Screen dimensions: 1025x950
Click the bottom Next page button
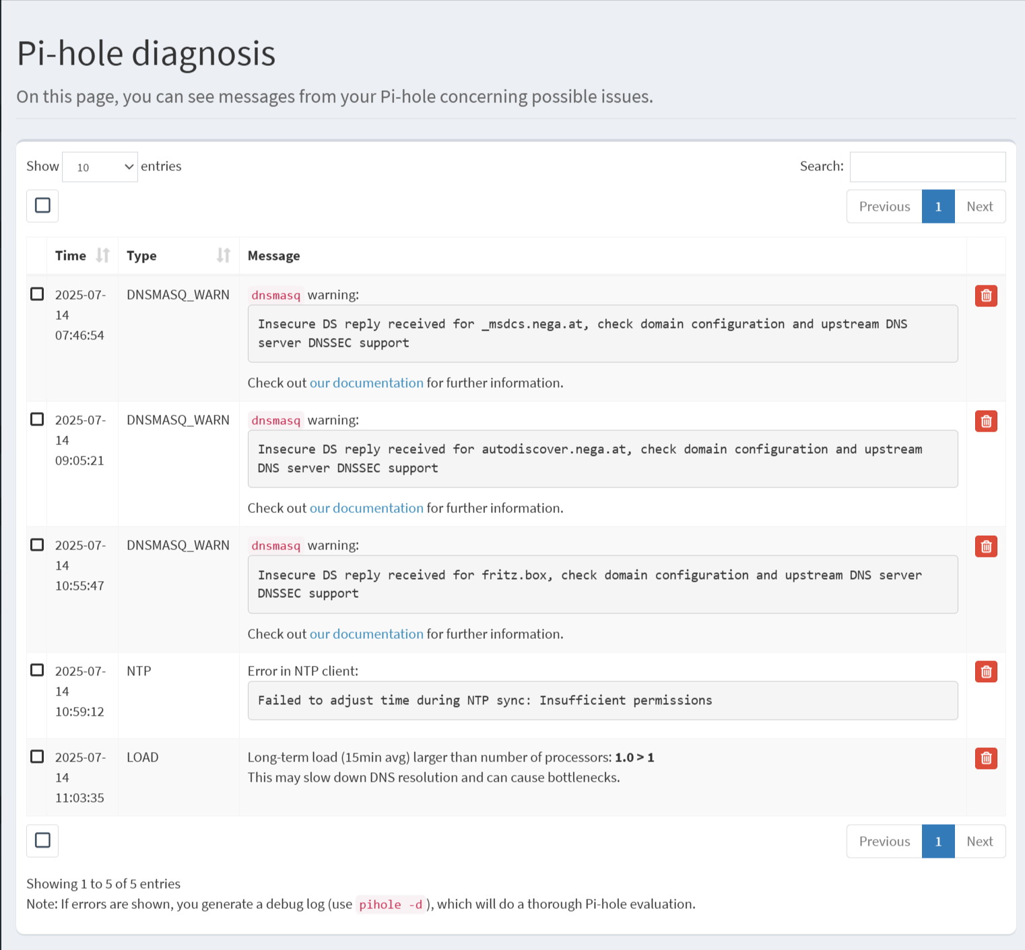979,842
